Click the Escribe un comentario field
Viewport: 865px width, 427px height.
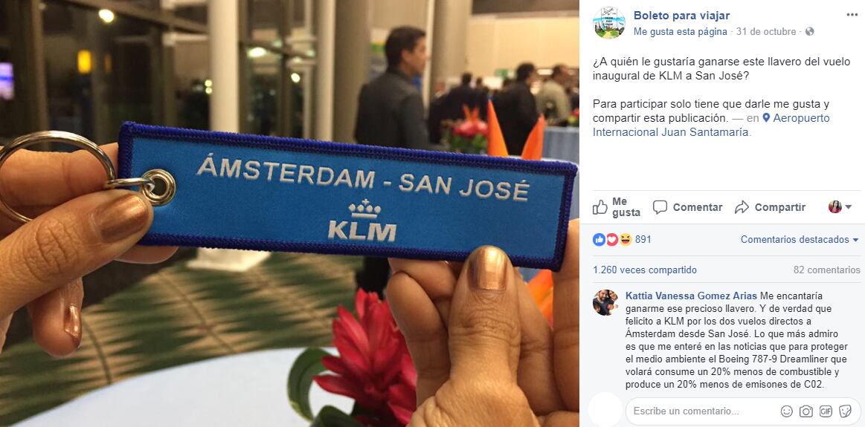point(702,411)
